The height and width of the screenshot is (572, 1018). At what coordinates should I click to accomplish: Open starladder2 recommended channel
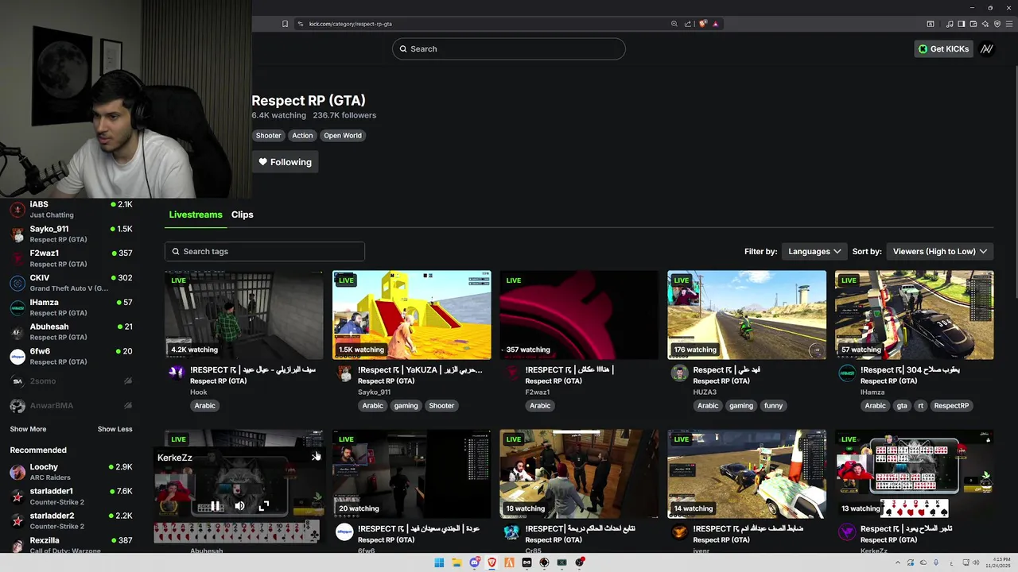point(71,520)
